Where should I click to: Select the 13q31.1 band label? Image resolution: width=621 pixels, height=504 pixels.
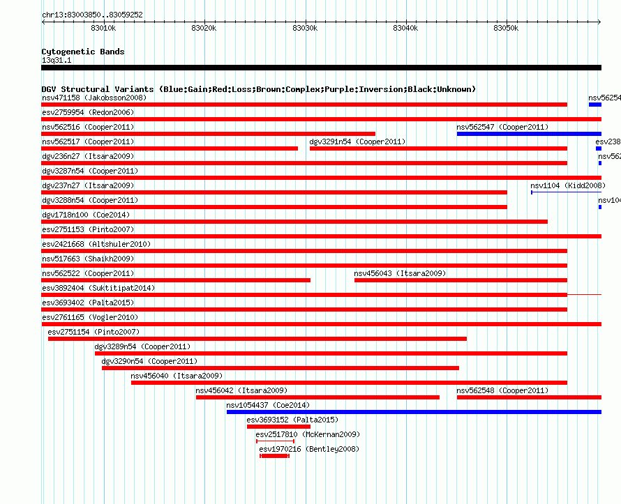pyautogui.click(x=57, y=60)
